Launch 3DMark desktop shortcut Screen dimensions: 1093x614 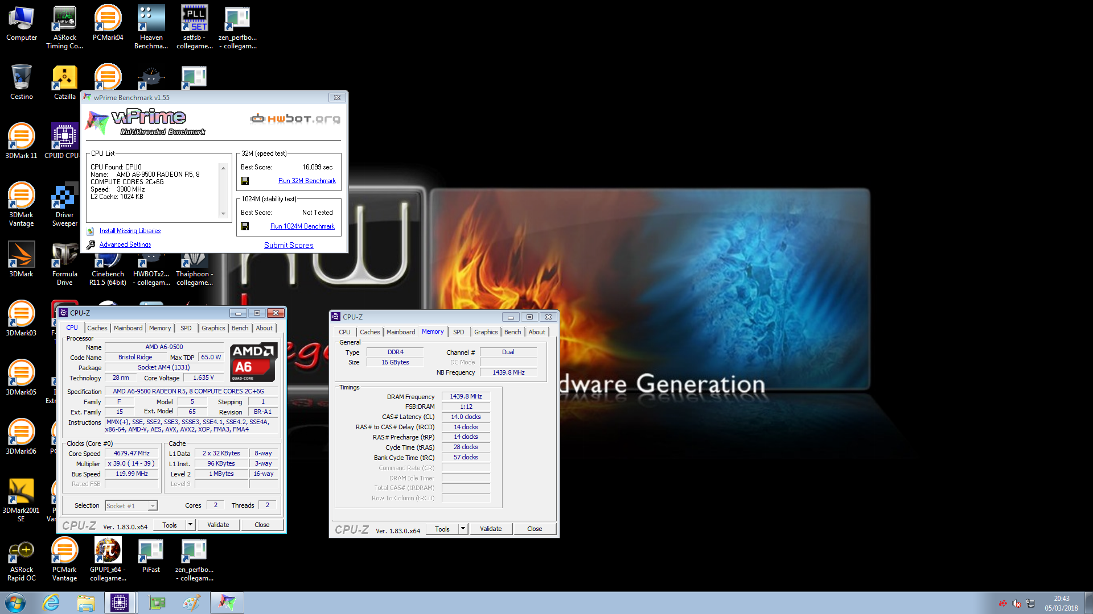tap(22, 260)
